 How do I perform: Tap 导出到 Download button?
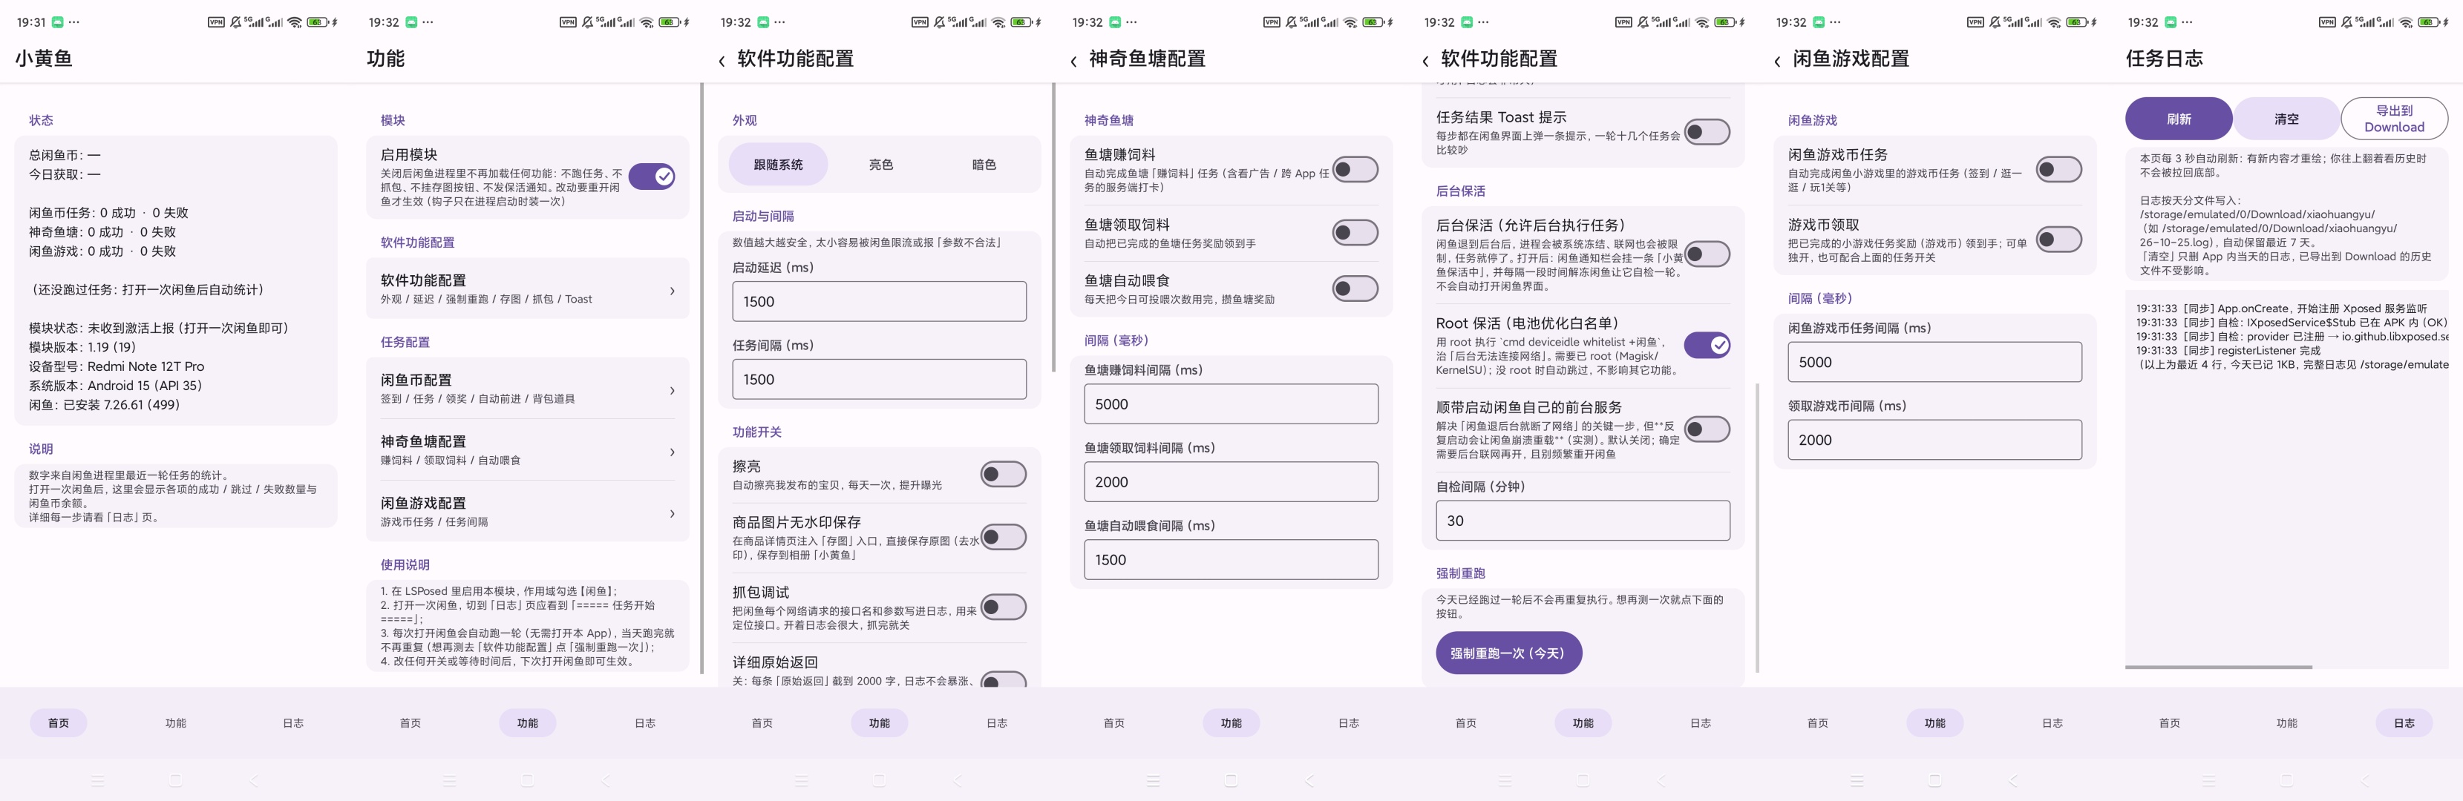click(x=2394, y=119)
